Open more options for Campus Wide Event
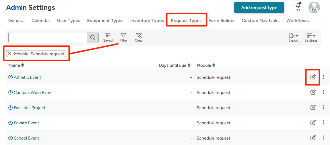The width and height of the screenshot is (330, 145). [323, 92]
